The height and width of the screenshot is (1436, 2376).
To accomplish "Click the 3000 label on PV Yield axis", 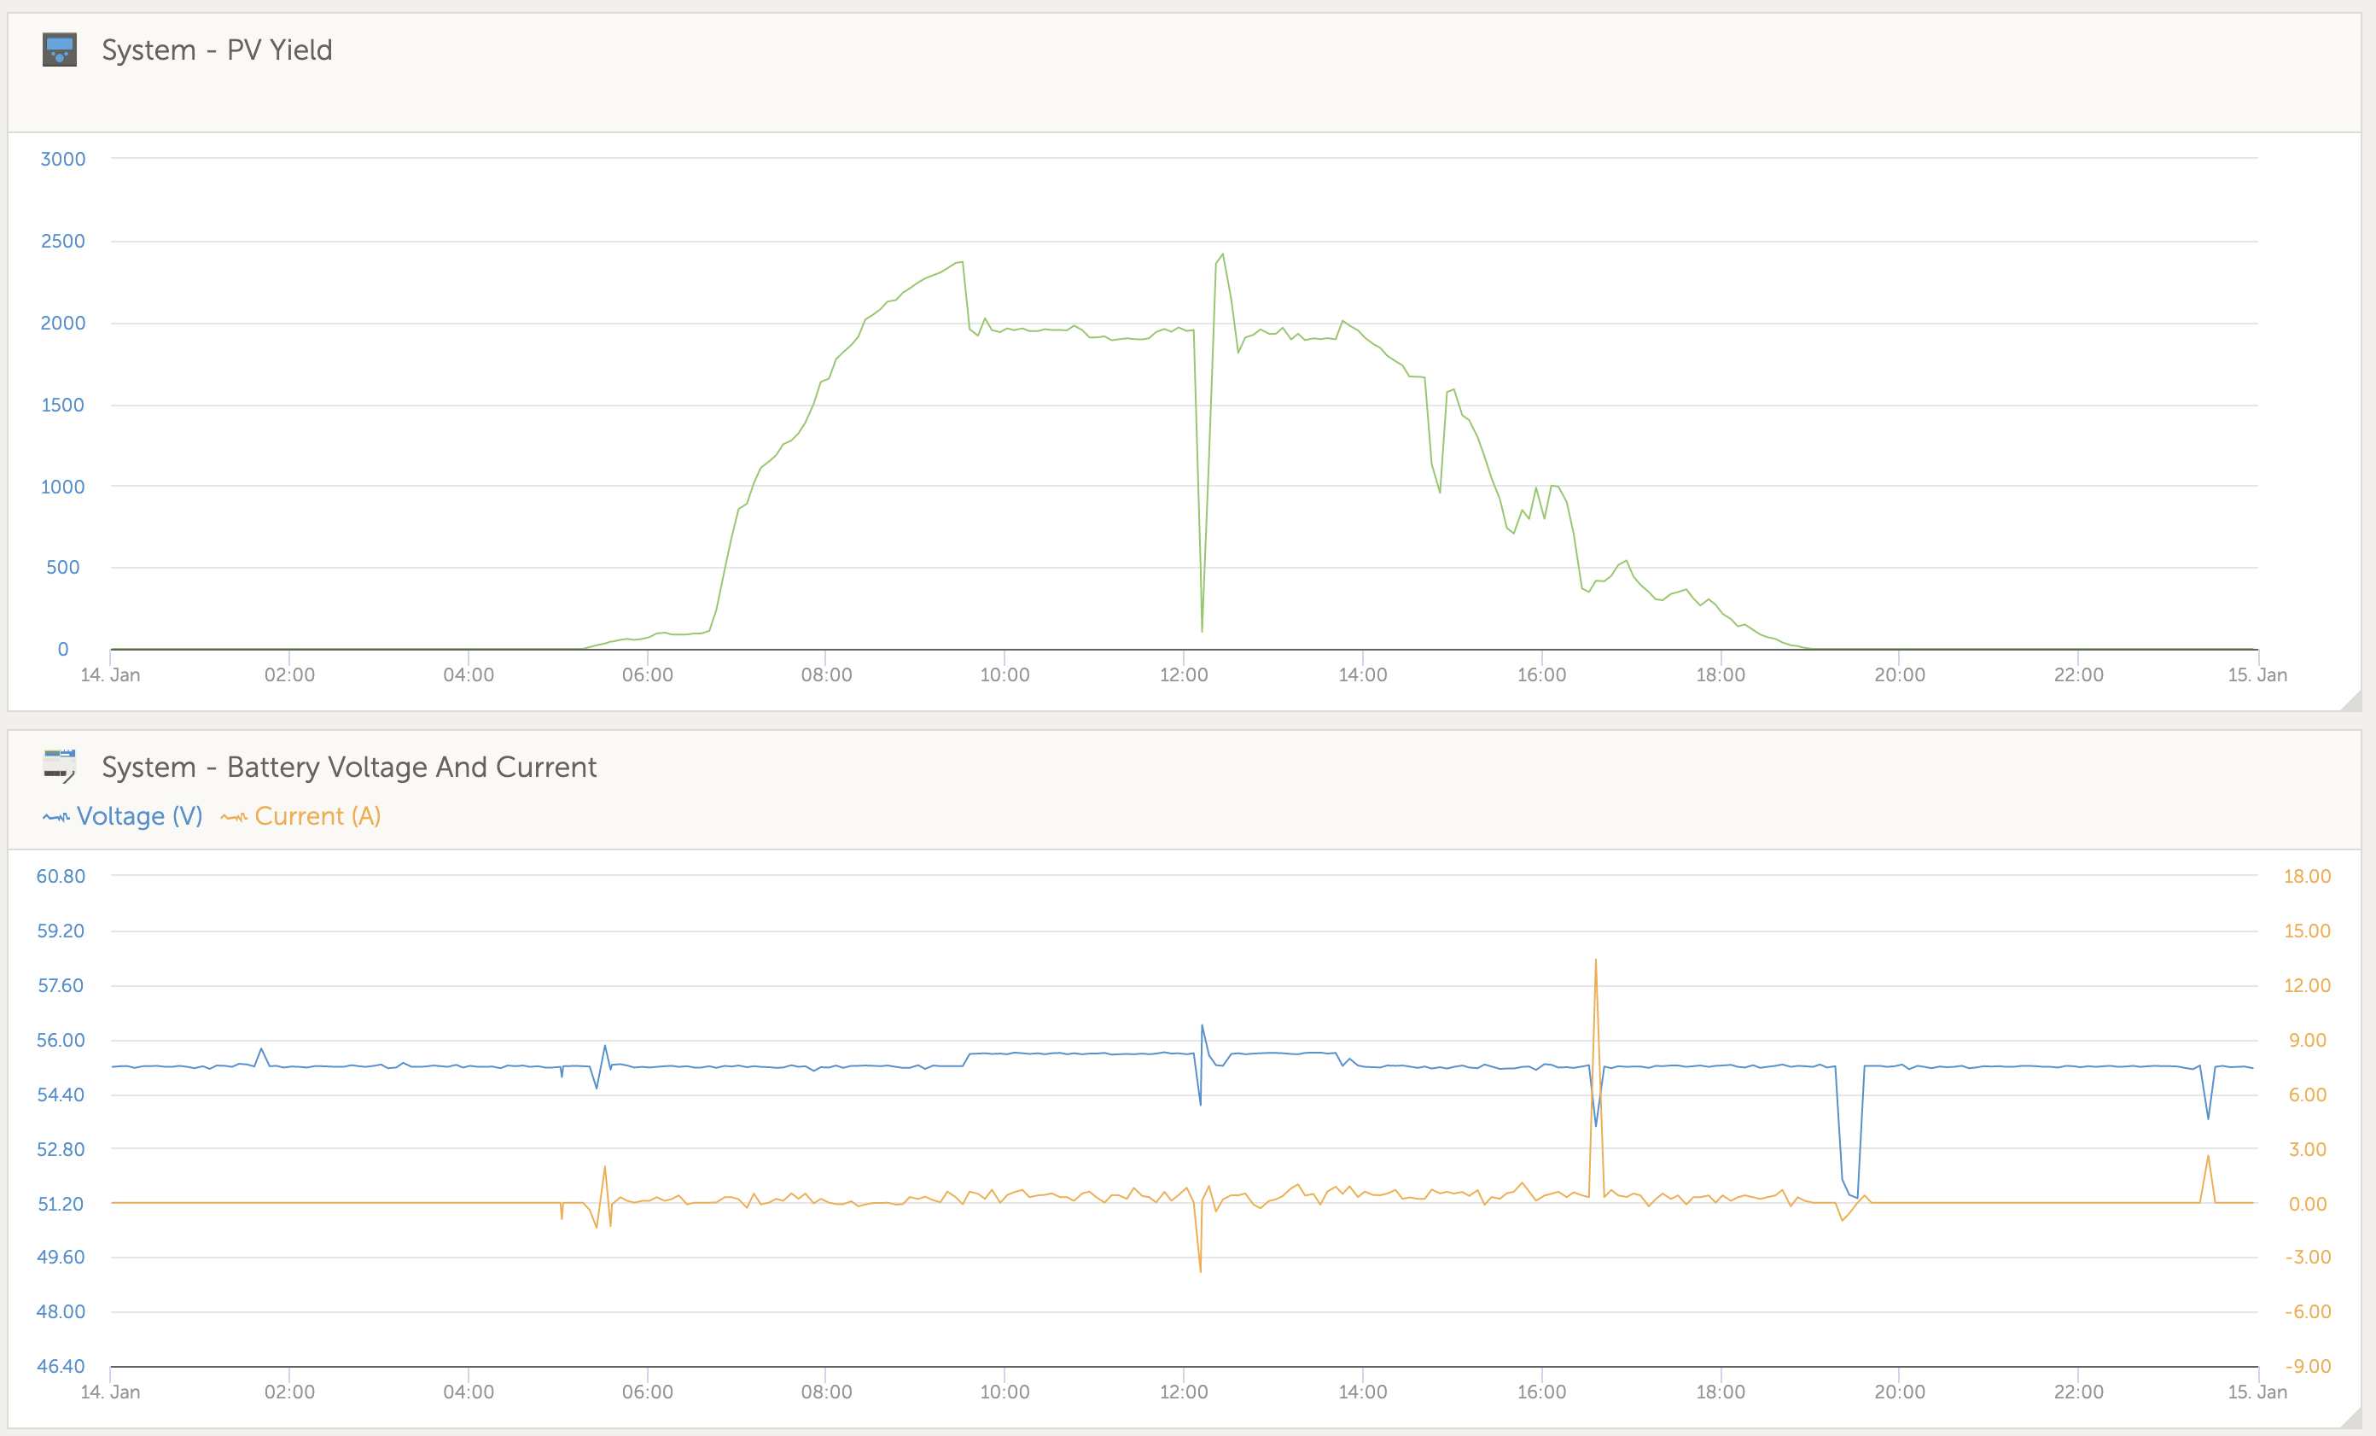I will tap(62, 159).
